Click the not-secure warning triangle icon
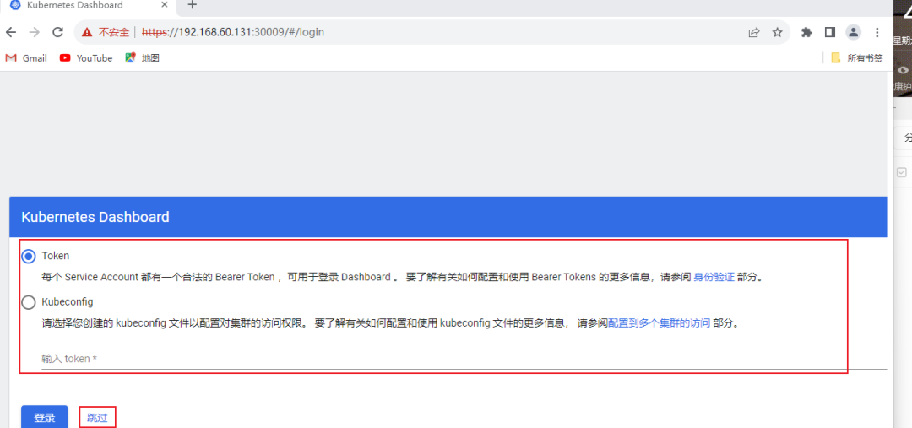Viewport: 912px width, 428px height. tap(87, 33)
